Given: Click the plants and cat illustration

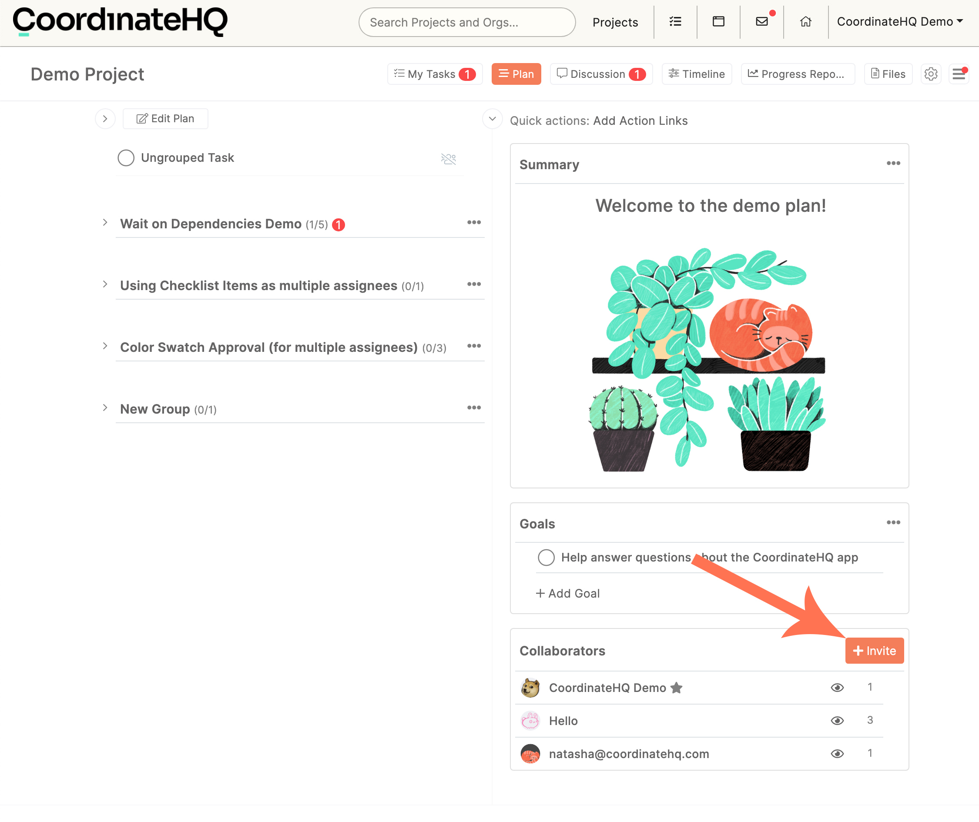Looking at the screenshot, I should click(x=708, y=359).
